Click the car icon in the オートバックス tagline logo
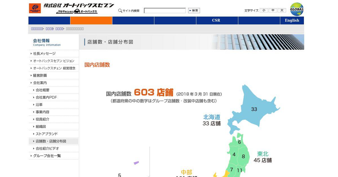The image size is (338, 177). click(77, 12)
